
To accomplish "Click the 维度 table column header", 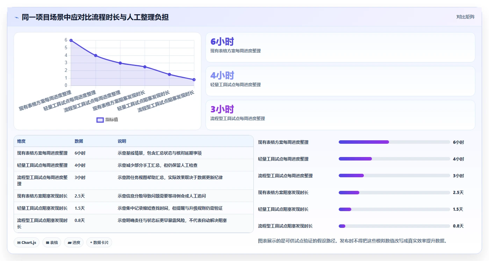I will pyautogui.click(x=21, y=141).
